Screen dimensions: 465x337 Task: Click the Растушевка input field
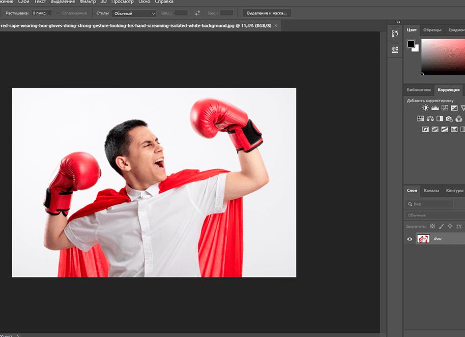[41, 13]
